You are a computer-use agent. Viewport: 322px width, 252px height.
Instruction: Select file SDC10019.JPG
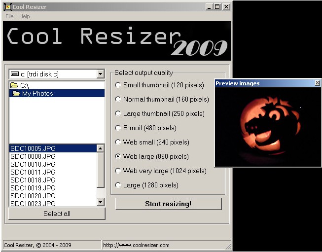tap(53, 188)
